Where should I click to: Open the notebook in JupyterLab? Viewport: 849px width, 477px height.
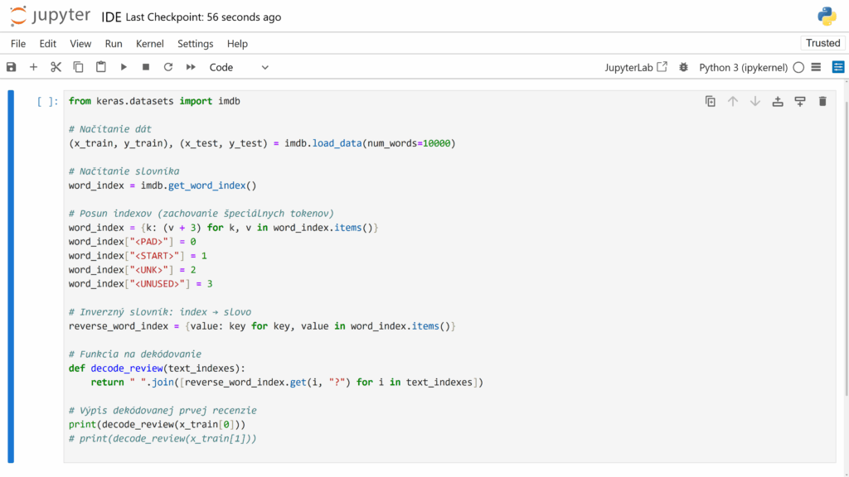coord(636,68)
